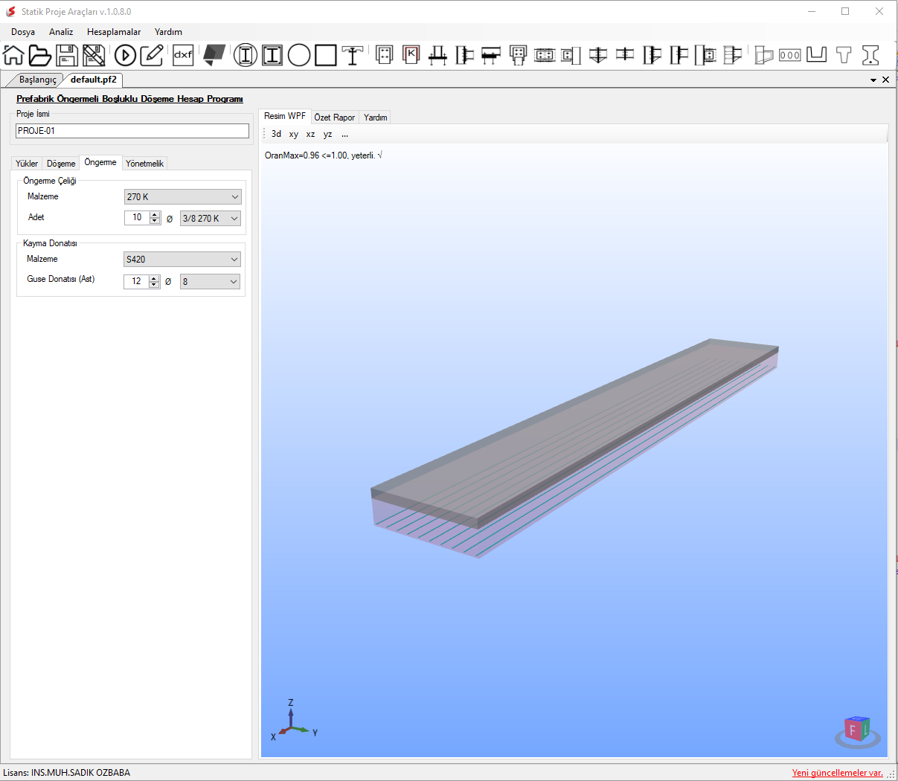
Task: Click the Home icon in the toolbar
Action: (x=14, y=55)
